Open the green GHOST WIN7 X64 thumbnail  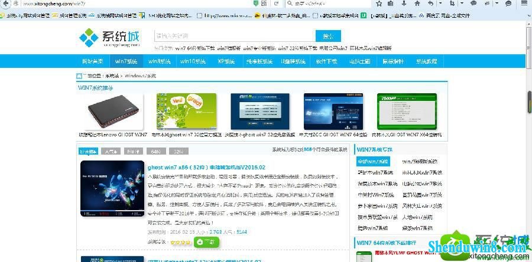click(407, 112)
